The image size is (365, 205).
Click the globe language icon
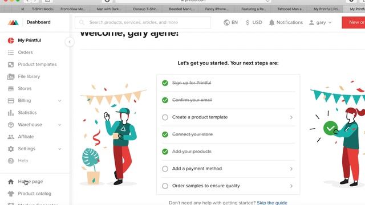click(x=226, y=23)
